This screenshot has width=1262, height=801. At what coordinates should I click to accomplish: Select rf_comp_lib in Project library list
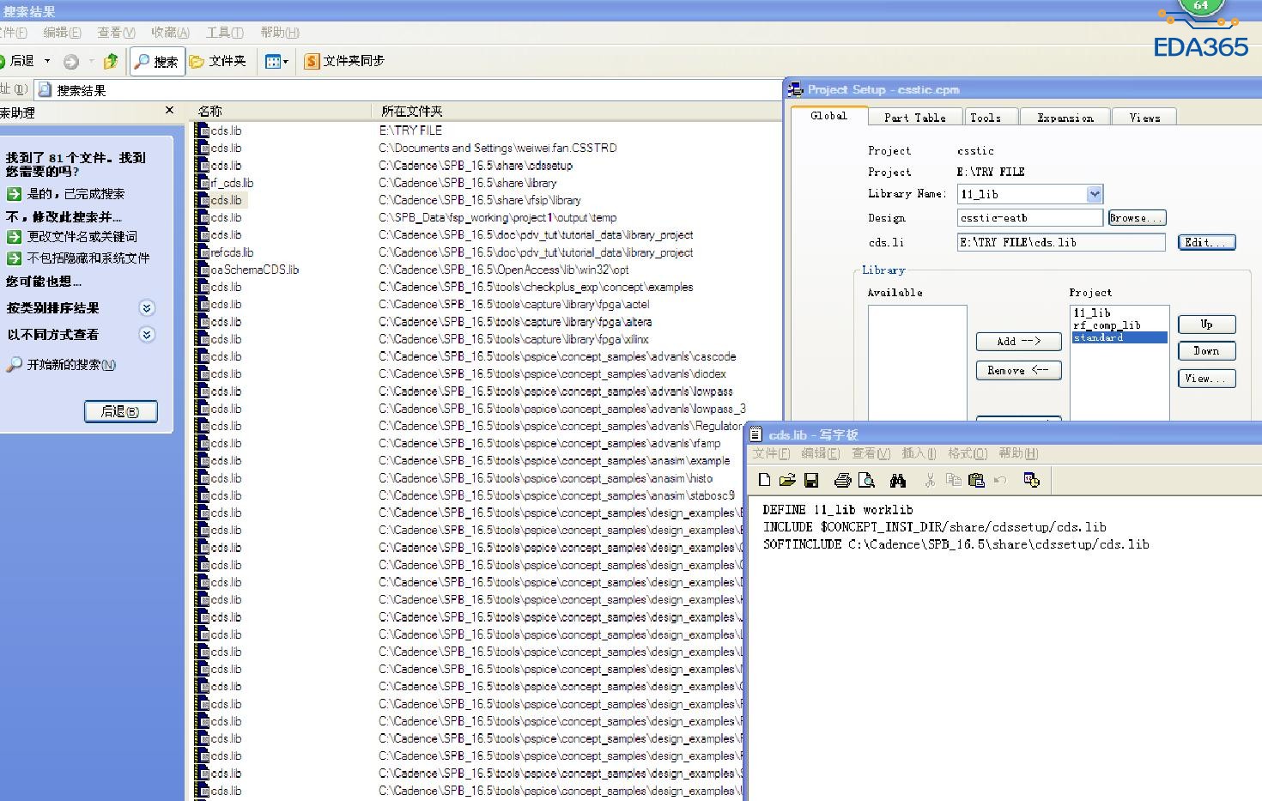click(x=1107, y=325)
